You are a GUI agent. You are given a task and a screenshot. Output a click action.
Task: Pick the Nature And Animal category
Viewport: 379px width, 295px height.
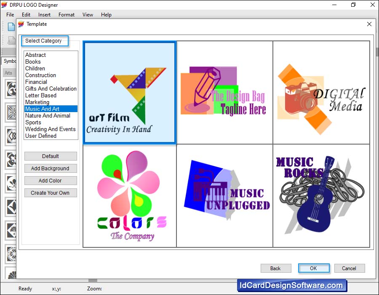tap(48, 115)
